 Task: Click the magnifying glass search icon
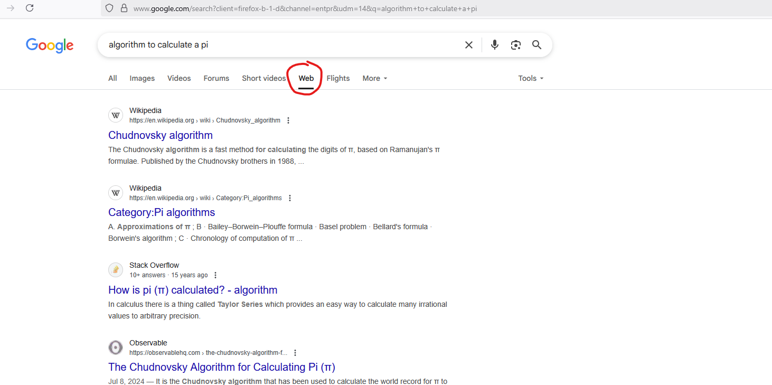coord(537,45)
